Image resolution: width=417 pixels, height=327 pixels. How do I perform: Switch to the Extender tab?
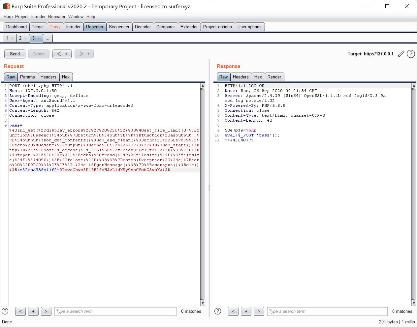(189, 27)
